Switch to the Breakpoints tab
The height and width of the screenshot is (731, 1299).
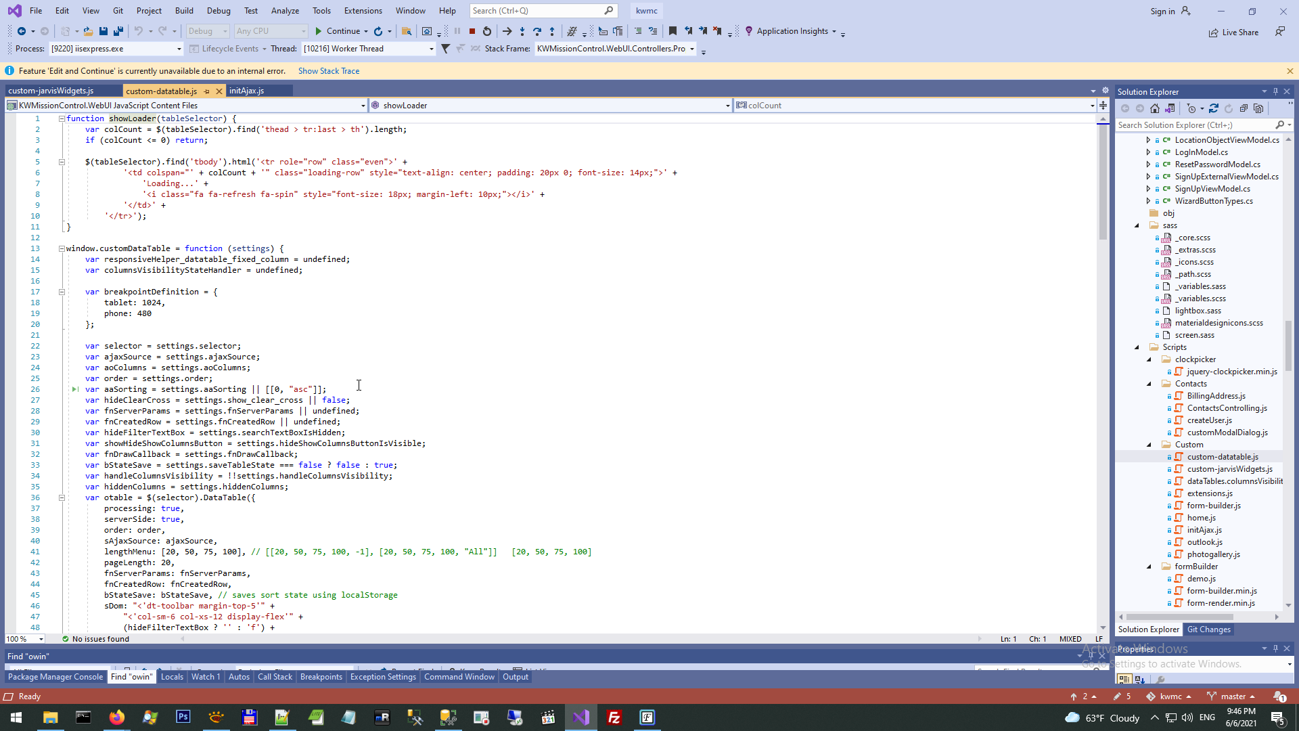point(321,677)
